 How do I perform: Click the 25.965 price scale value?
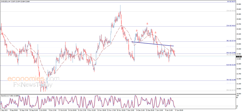pyautogui.click(x=238, y=4)
